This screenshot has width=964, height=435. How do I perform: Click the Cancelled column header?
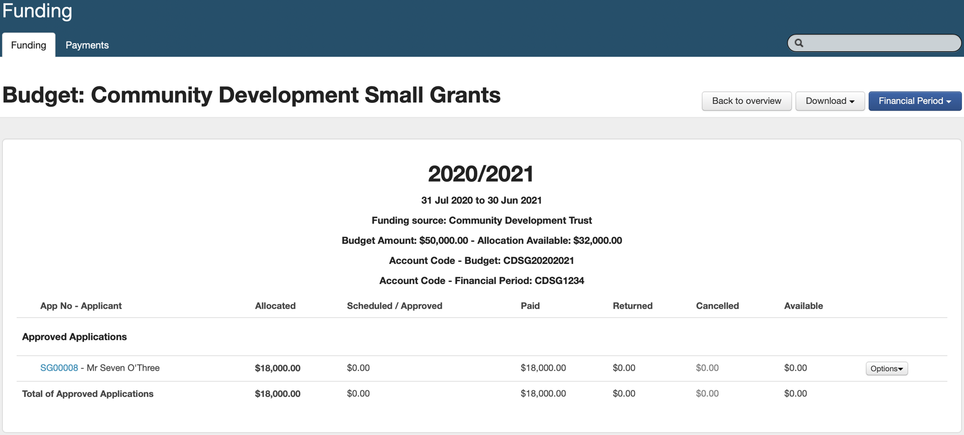(717, 306)
